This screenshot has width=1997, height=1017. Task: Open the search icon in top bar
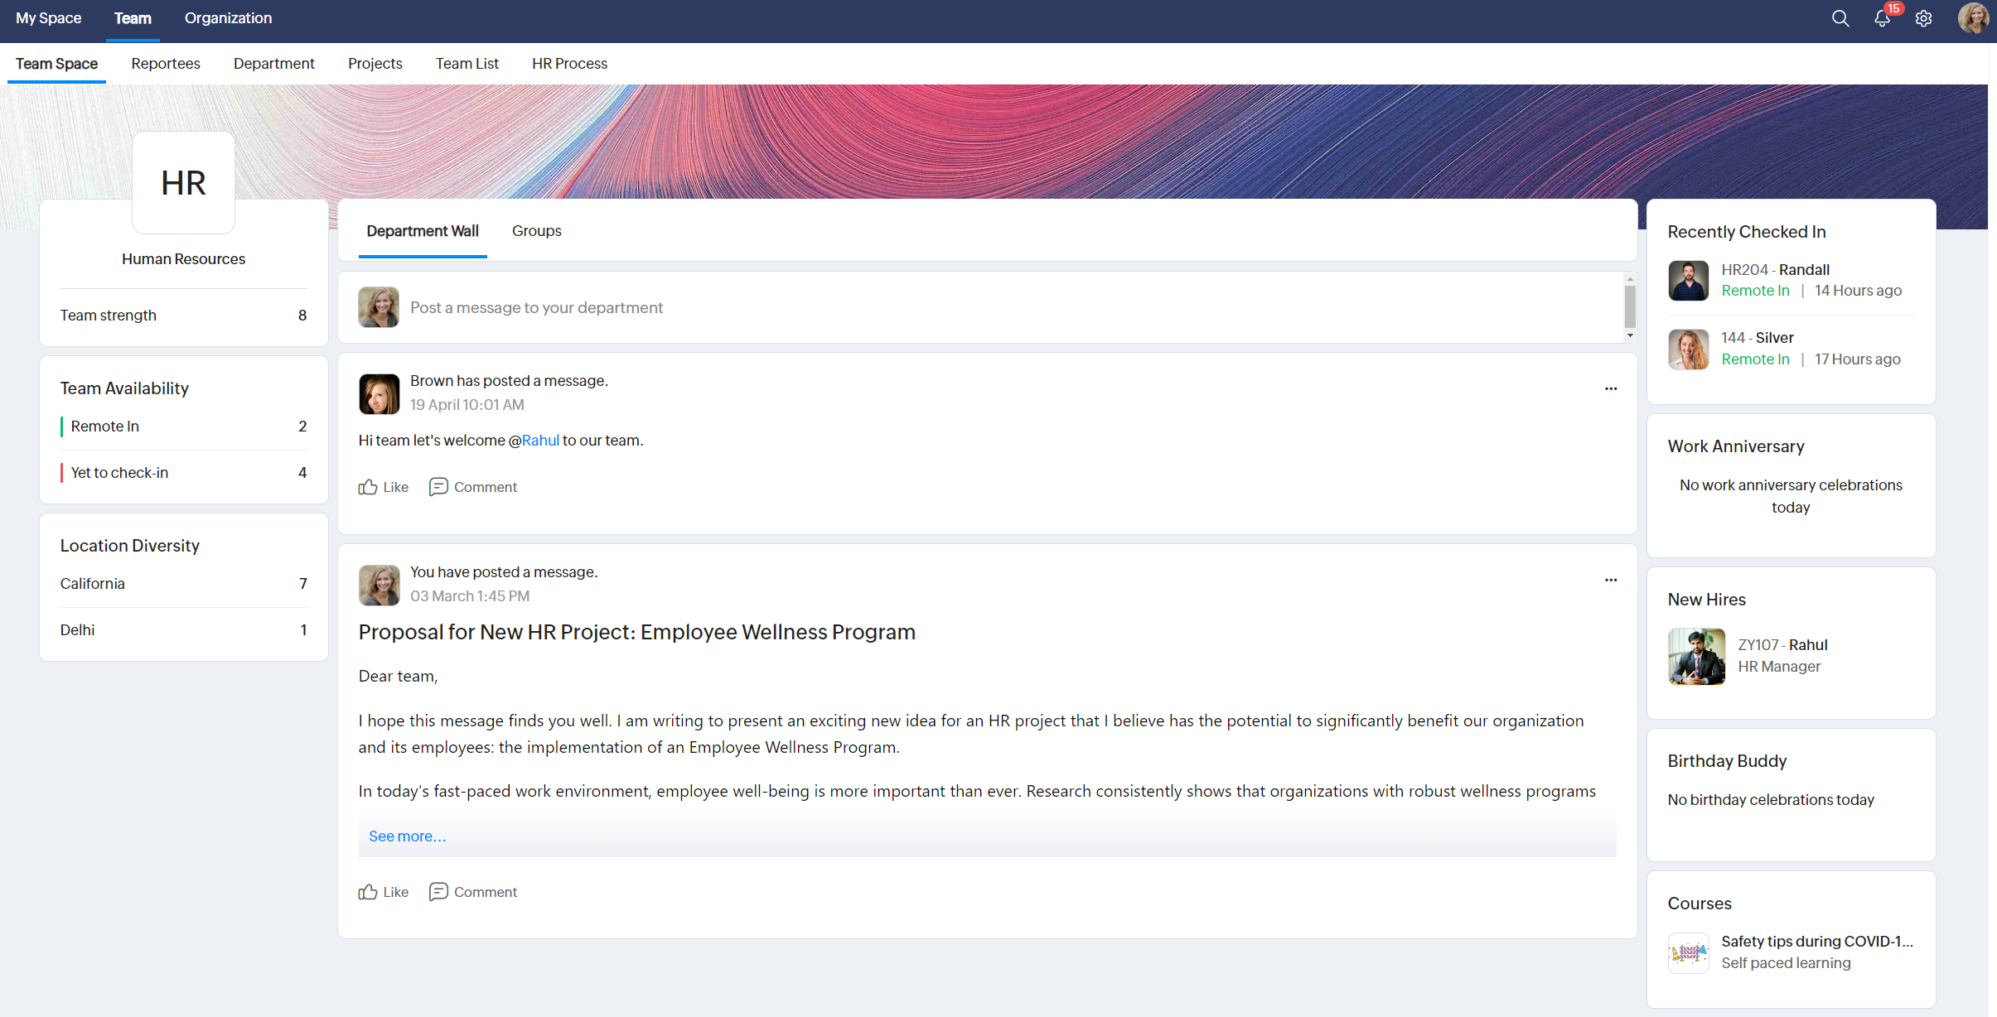[1840, 18]
